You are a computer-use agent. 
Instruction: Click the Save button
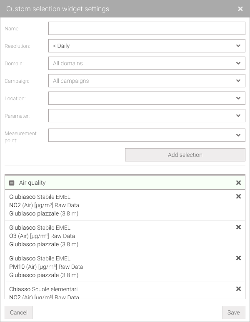(234, 312)
